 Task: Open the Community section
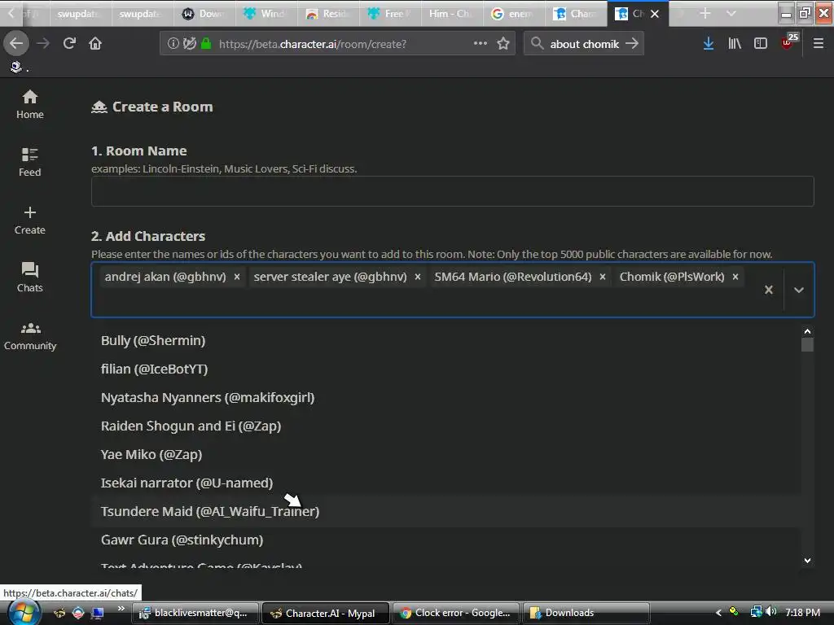[30, 336]
